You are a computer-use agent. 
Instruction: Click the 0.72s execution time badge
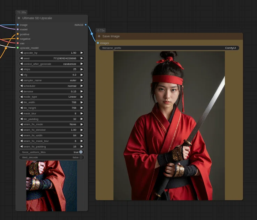click(101, 30)
